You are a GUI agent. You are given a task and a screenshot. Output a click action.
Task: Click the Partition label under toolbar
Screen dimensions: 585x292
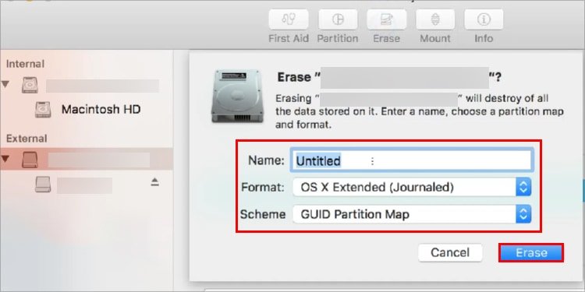click(338, 38)
